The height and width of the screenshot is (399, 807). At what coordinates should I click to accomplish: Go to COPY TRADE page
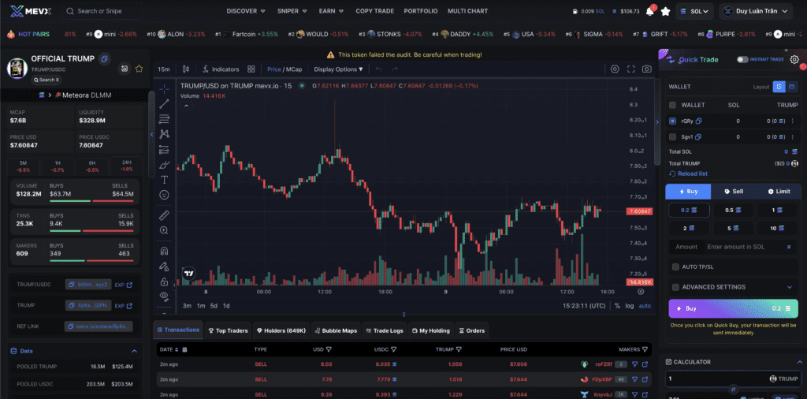click(x=374, y=11)
